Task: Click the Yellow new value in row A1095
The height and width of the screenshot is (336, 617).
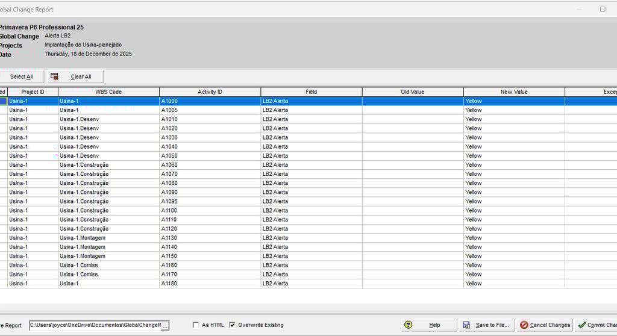Action: pyautogui.click(x=515, y=202)
